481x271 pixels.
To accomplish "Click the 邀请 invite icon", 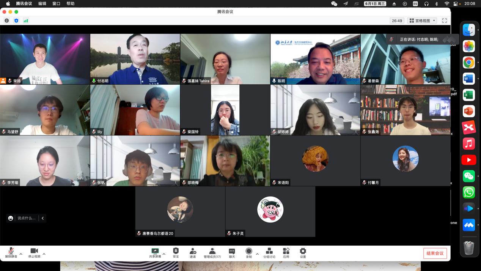I will tap(193, 253).
